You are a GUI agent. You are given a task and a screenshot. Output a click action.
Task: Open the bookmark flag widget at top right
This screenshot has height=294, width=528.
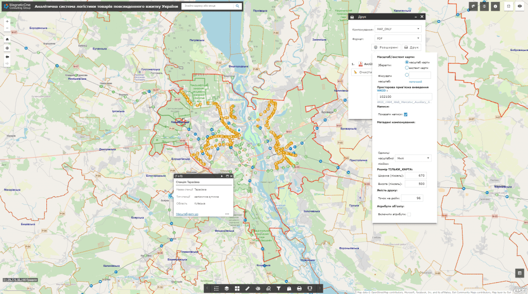pyautogui.click(x=473, y=6)
